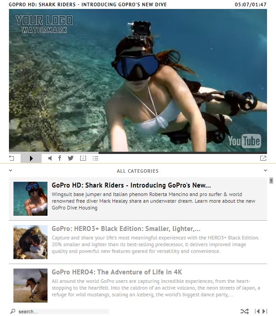Click the left chevron beside ALL CATEGORIES
This screenshot has height=316, width=276.
pos(11,171)
